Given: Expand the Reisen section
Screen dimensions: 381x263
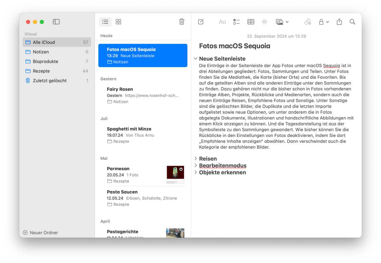Looking at the screenshot, I should pyautogui.click(x=196, y=159).
